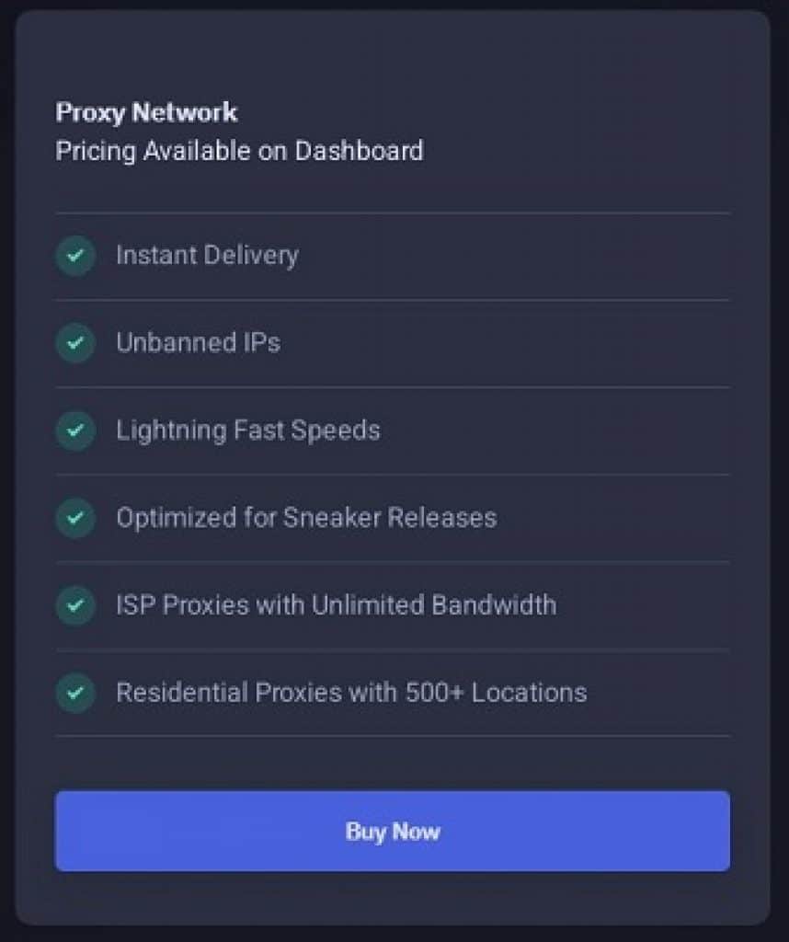The height and width of the screenshot is (942, 789).
Task: Click divider between Sneaker Releases and ISP Proxies
Action: [x=393, y=562]
